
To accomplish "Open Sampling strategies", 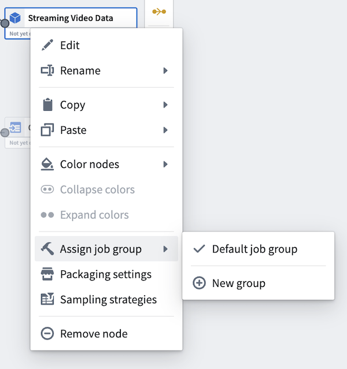I will [106, 299].
